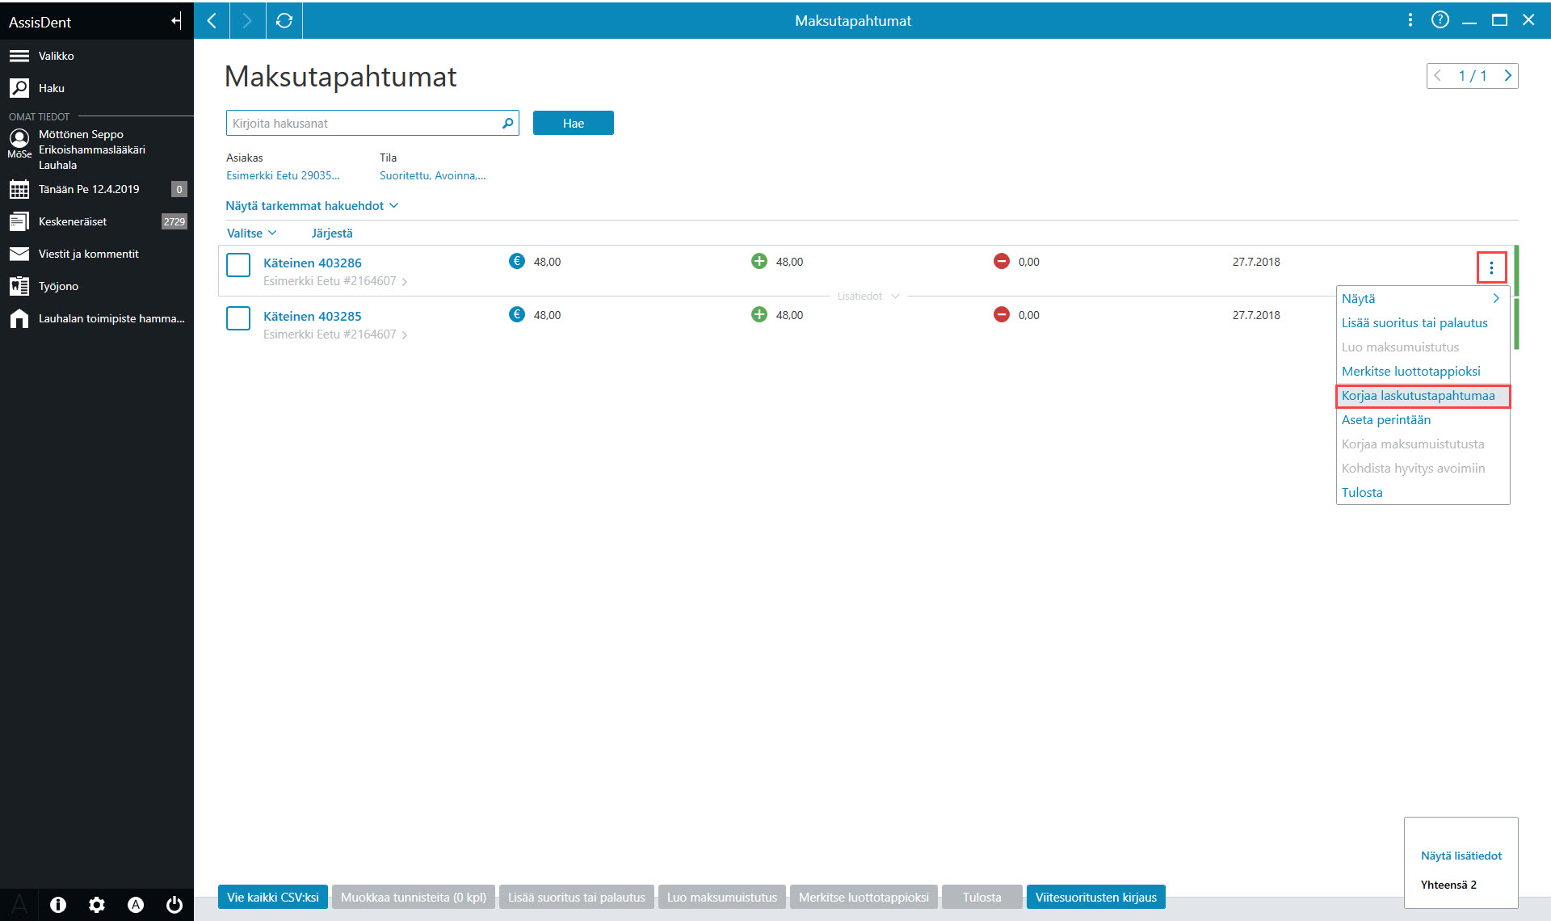Focus the Kirjoita hakusanat search field

(364, 123)
